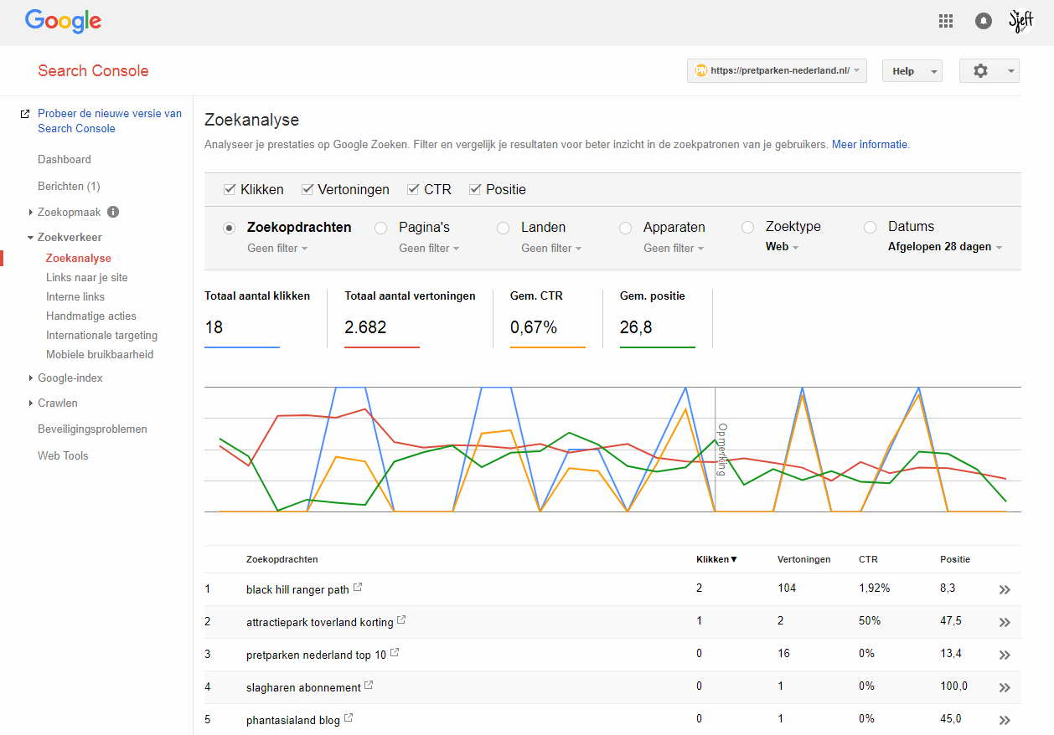Toggle the Klikken checkbox
1054x735 pixels.
(230, 189)
